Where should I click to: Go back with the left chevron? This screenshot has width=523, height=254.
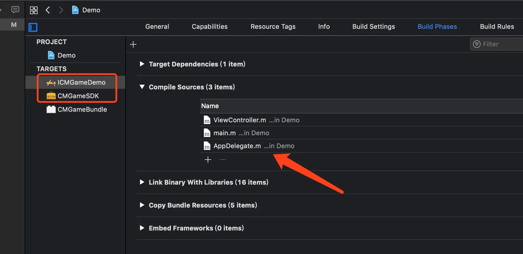point(48,10)
